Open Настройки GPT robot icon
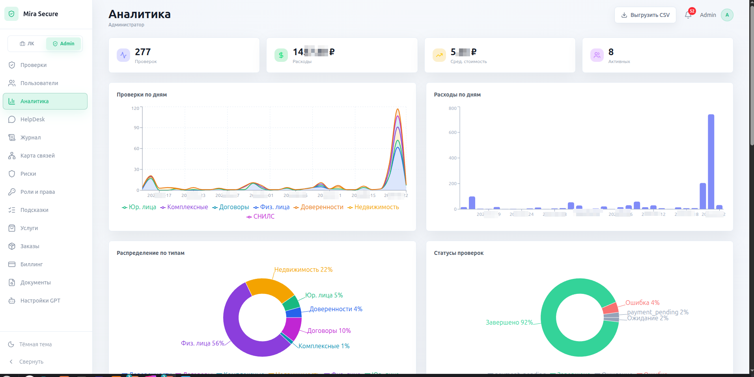The image size is (754, 377). [12, 301]
